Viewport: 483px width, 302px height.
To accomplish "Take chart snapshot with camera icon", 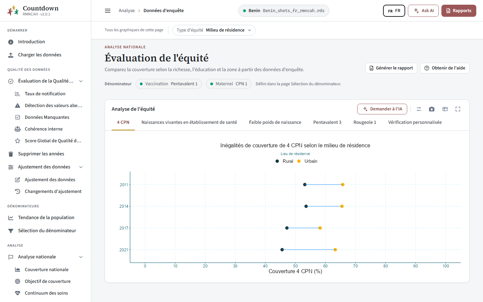I will coord(432,109).
